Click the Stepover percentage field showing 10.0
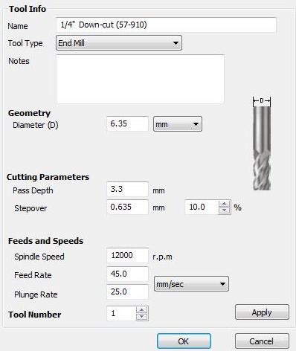 (202, 207)
